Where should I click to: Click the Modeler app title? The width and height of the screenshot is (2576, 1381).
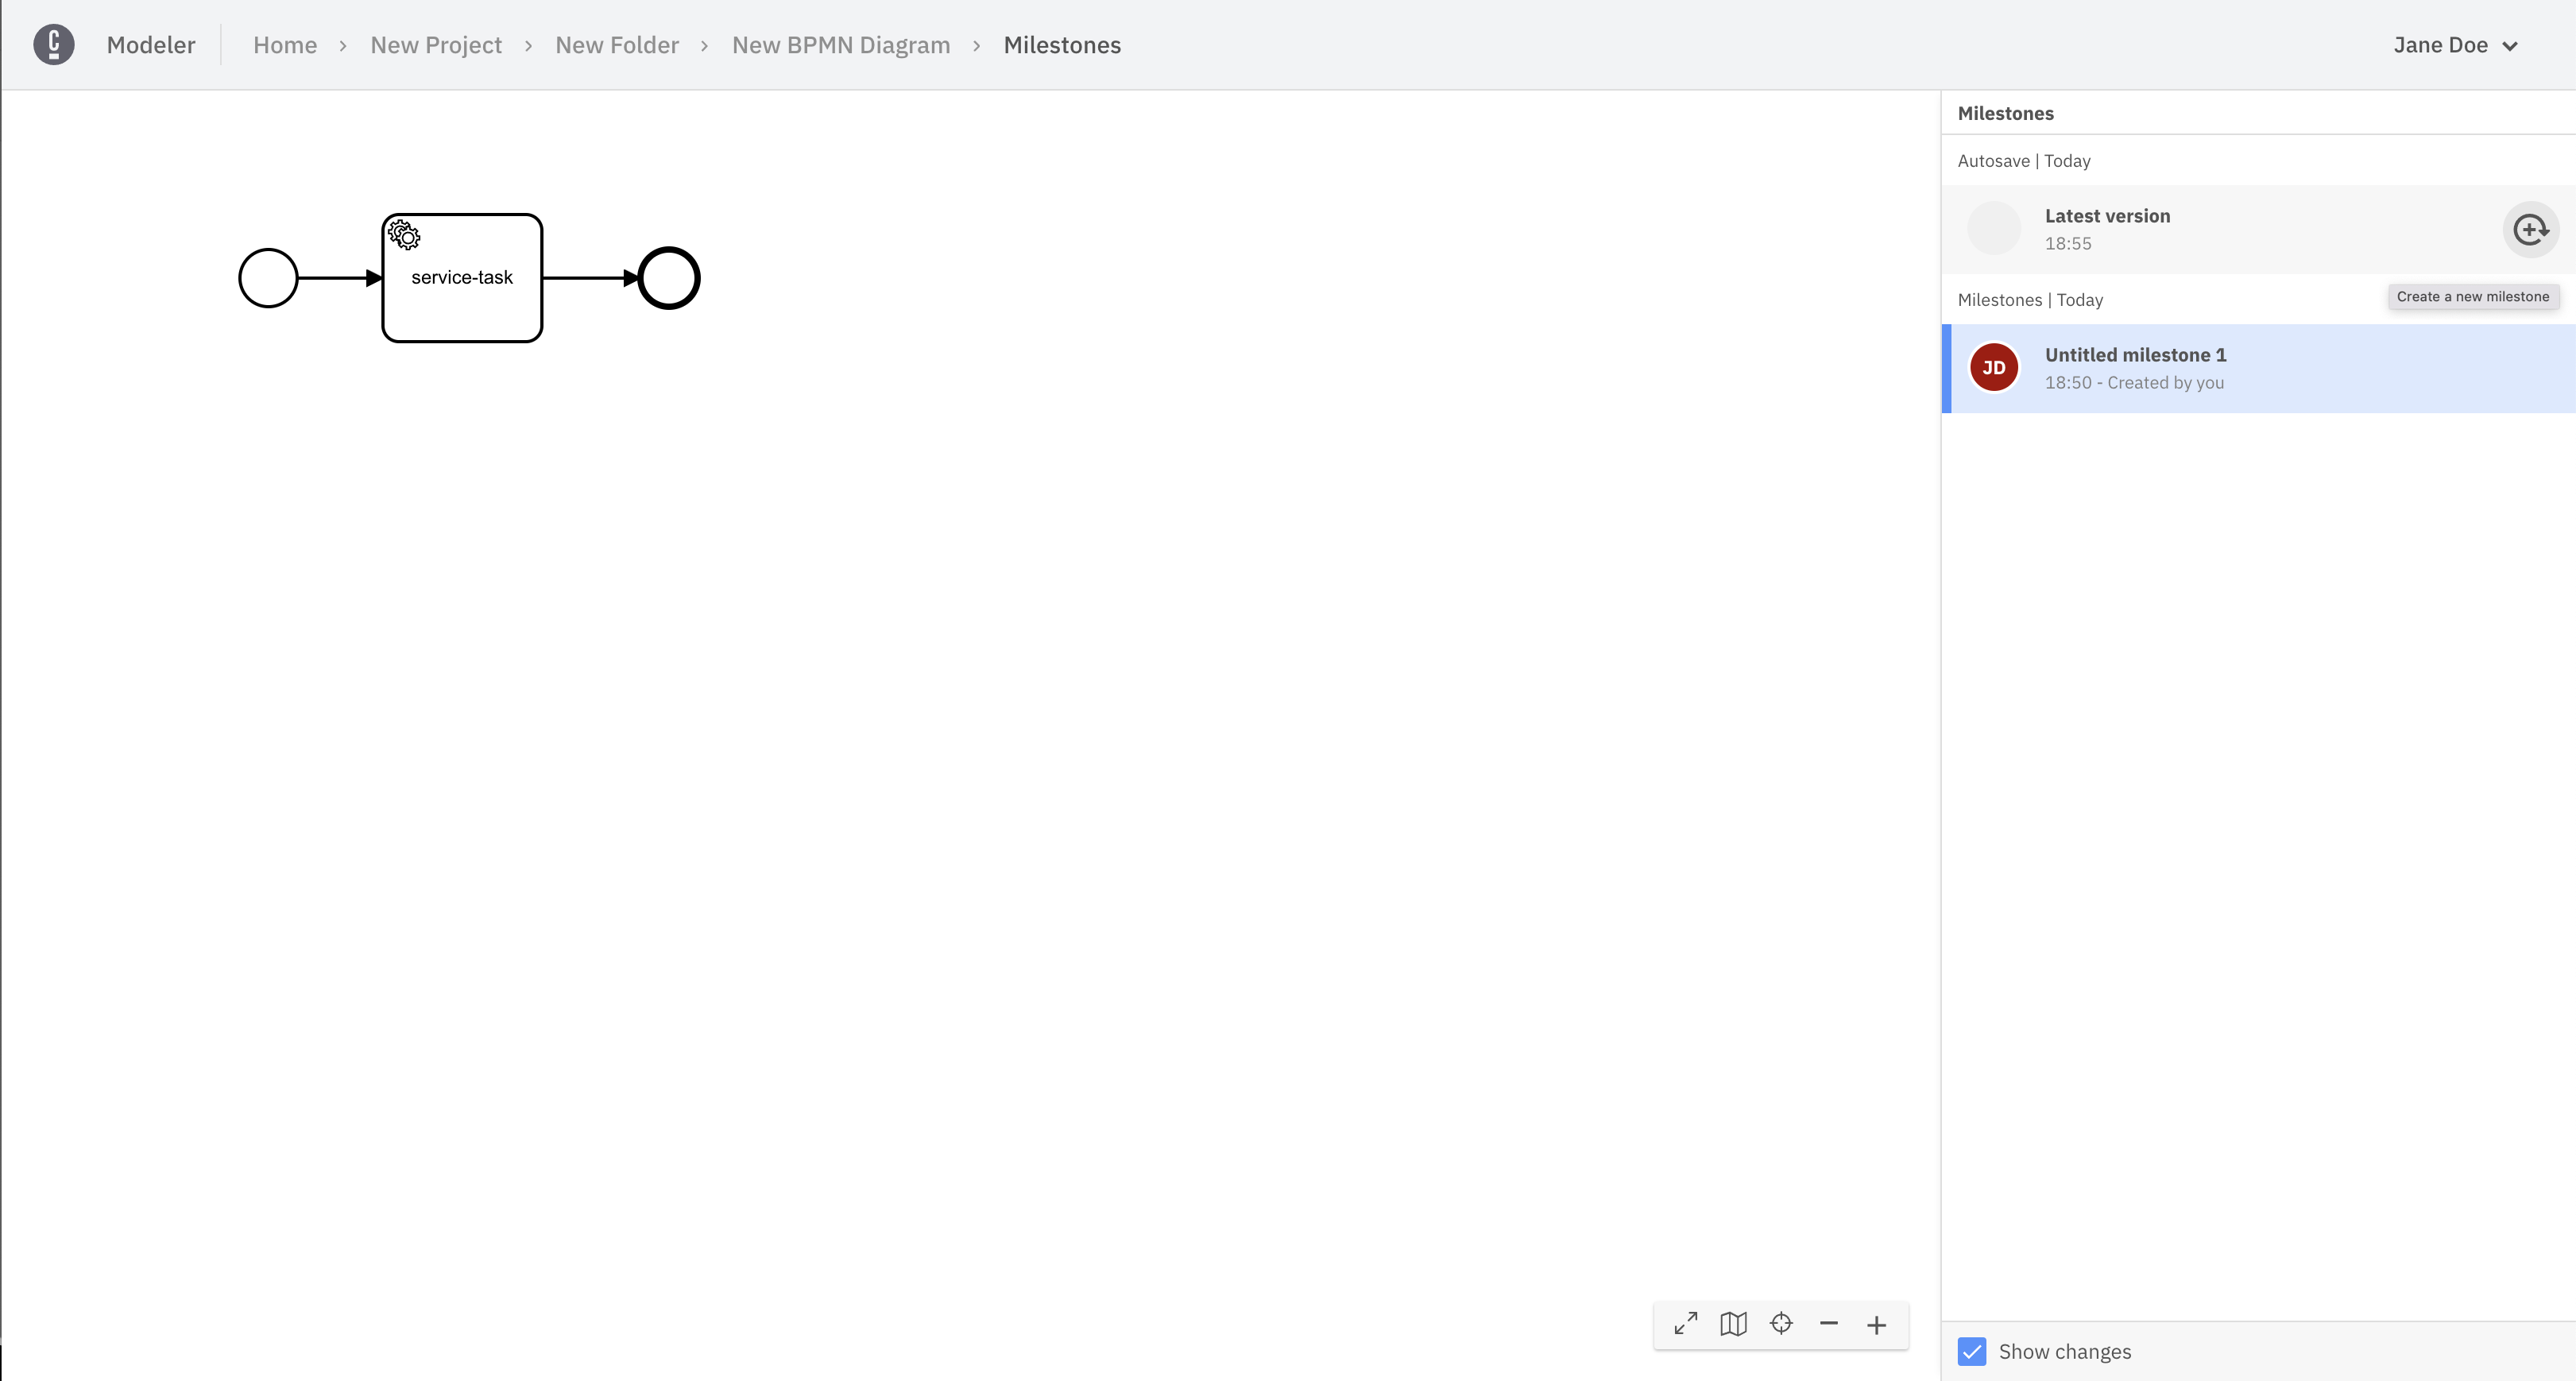click(x=151, y=45)
